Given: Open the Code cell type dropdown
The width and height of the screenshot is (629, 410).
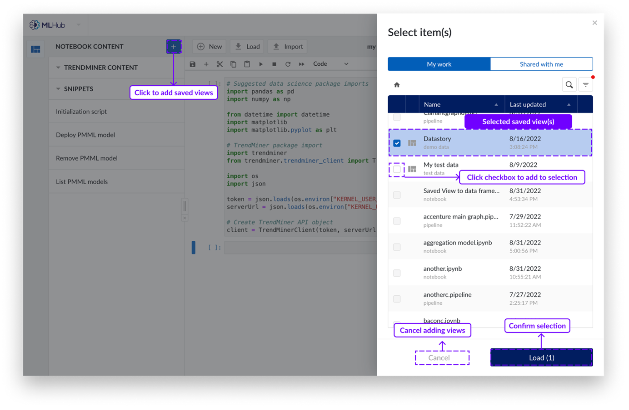Looking at the screenshot, I should click(x=330, y=64).
